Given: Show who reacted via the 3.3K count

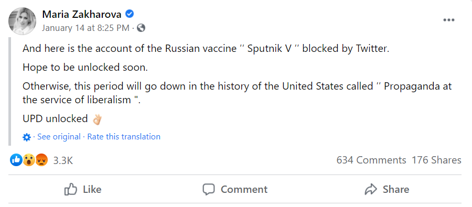Looking at the screenshot, I should pyautogui.click(x=63, y=160).
